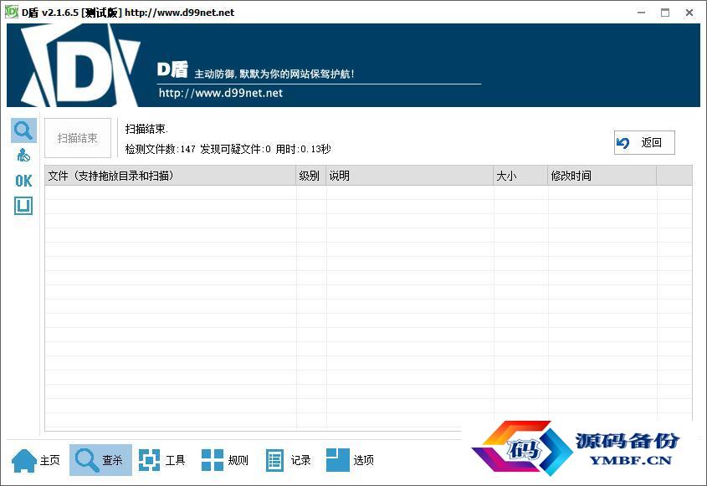
Task: Open the 记录 logs tab
Action: (288, 460)
